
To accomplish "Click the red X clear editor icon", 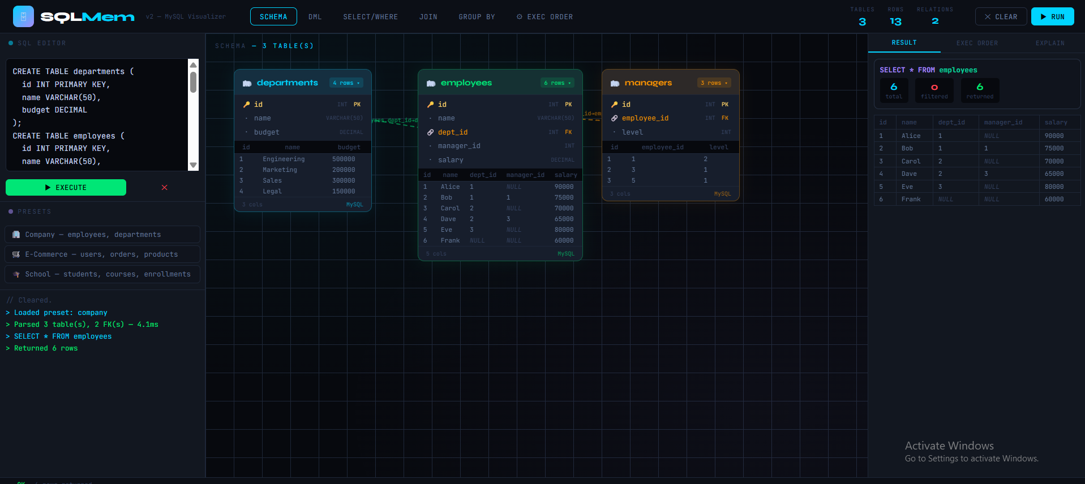I will pyautogui.click(x=165, y=188).
